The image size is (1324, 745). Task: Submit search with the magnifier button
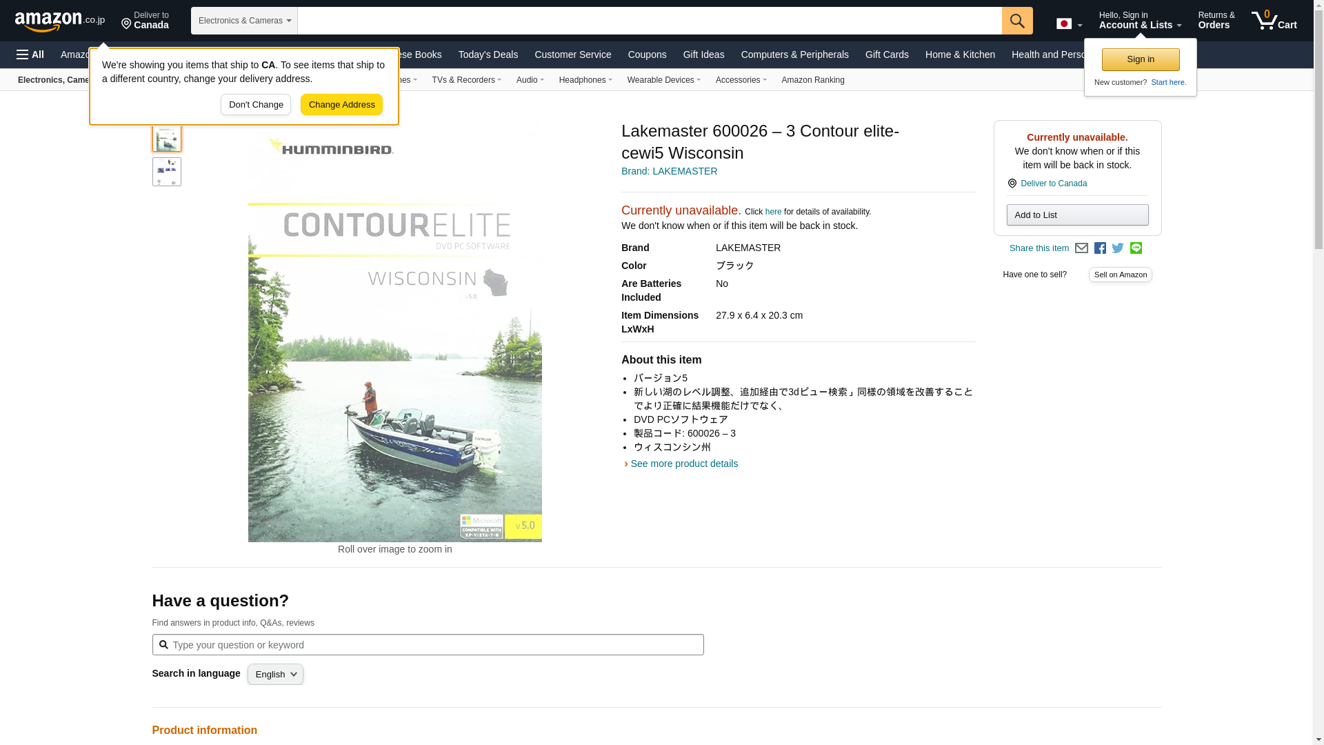(x=1017, y=21)
